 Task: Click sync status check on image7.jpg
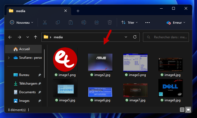coord(127,100)
